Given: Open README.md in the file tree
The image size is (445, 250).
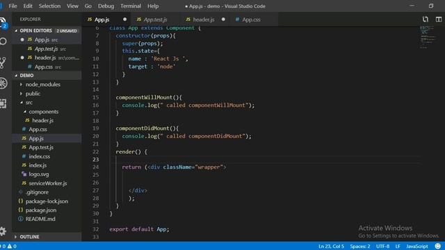Looking at the screenshot, I should coord(47,219).
